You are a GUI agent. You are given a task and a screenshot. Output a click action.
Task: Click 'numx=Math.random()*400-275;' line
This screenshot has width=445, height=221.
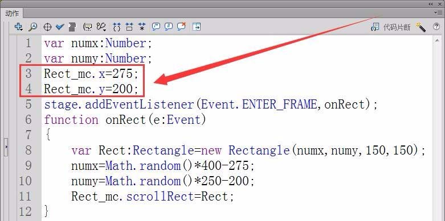click(163, 165)
